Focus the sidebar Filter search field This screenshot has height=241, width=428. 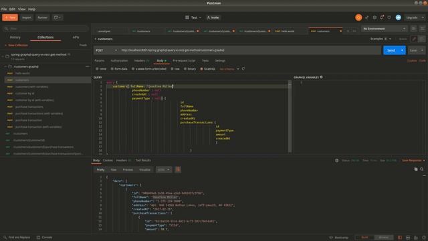pos(46,28)
